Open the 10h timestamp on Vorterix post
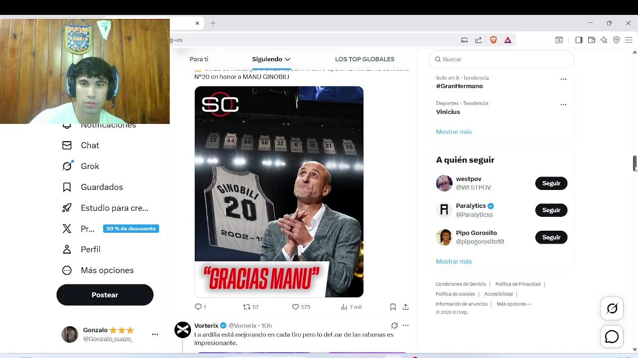 pos(267,326)
